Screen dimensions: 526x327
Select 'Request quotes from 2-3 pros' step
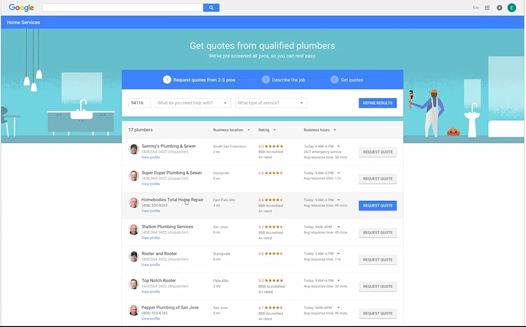204,80
